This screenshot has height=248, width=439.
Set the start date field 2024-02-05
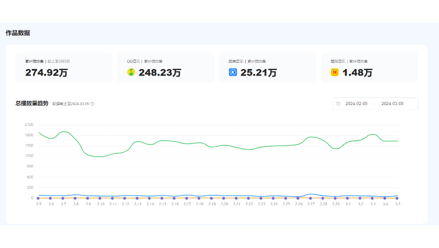coord(356,103)
